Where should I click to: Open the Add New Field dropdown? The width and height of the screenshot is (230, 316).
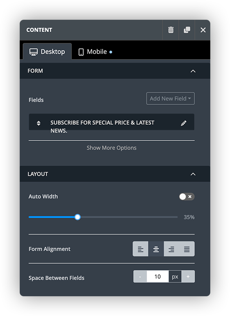(170, 99)
